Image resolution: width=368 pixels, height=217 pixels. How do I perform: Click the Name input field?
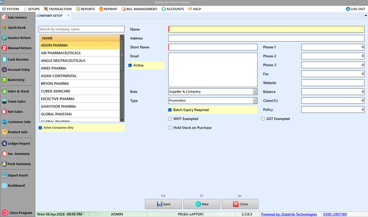coord(266,29)
